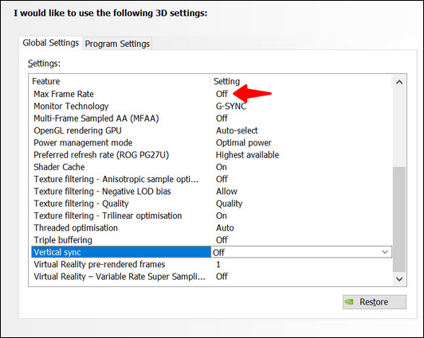Select Virtual Reality pre-rendered frames row

tap(211, 264)
